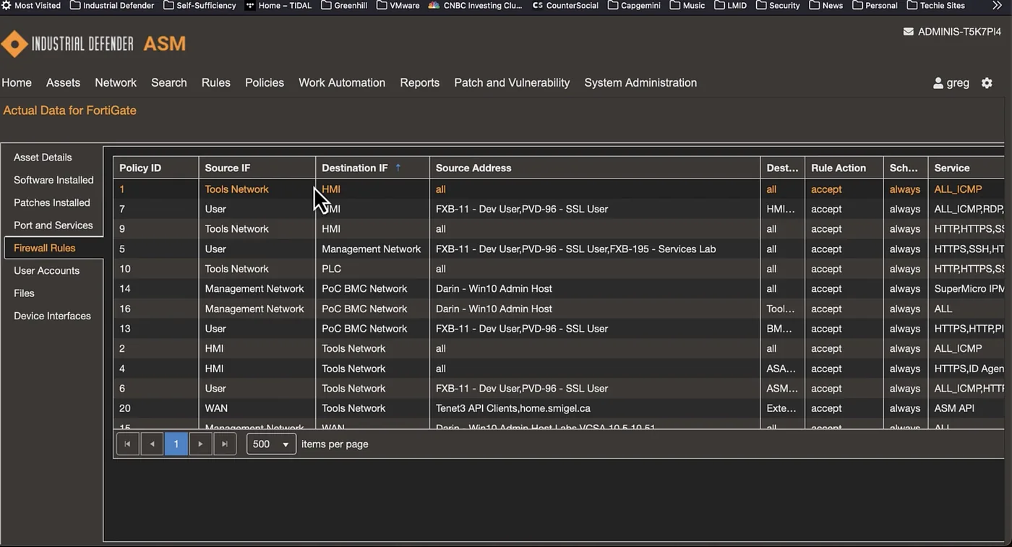Image resolution: width=1012 pixels, height=547 pixels.
Task: Open the Work Automation menu
Action: [342, 83]
